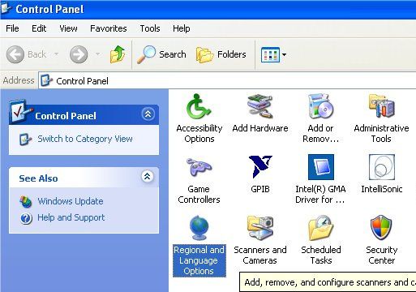Image resolution: width=416 pixels, height=292 pixels.
Task: Click the Back navigation arrow
Action: point(15,54)
